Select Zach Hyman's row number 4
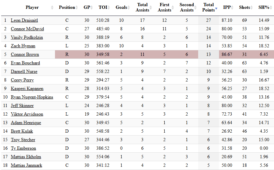 coord(5,46)
